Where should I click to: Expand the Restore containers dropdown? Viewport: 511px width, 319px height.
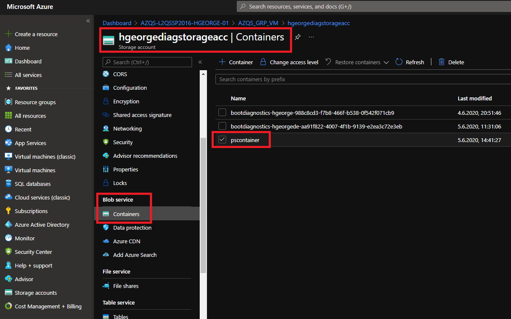click(x=386, y=63)
